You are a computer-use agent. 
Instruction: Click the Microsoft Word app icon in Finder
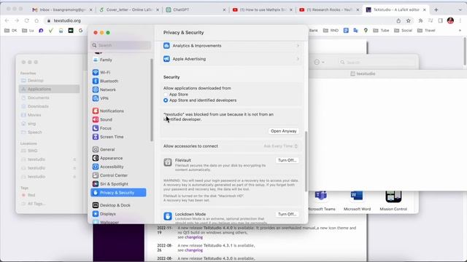click(x=357, y=196)
